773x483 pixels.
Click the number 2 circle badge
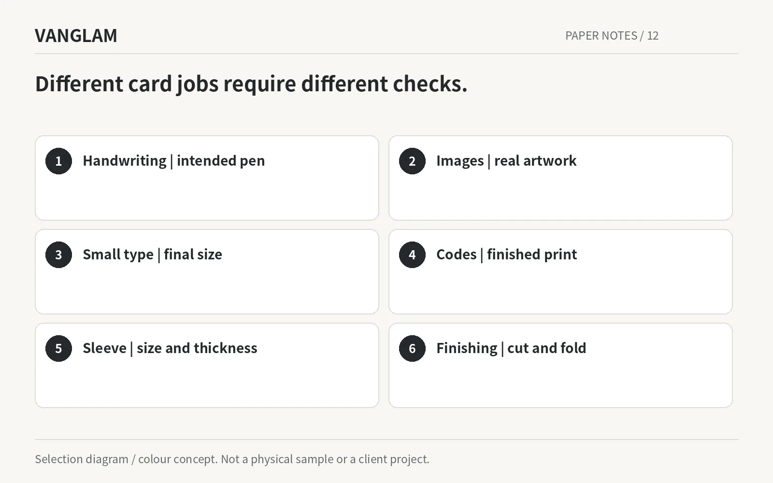point(412,161)
